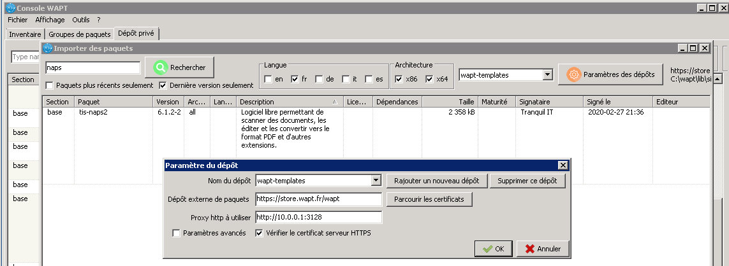Click the Console WAPT title bar icon
This screenshot has width=729, height=266.
[x=10, y=8]
